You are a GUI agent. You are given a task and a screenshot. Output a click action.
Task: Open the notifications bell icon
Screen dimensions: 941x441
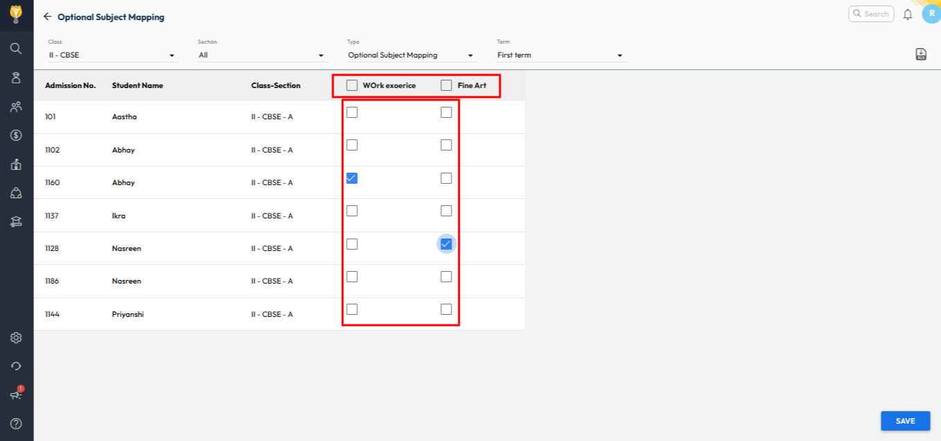[907, 15]
